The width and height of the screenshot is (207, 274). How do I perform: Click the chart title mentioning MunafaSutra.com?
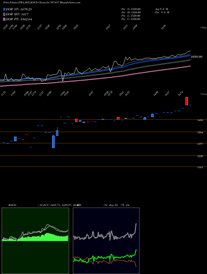click(x=42, y=2)
